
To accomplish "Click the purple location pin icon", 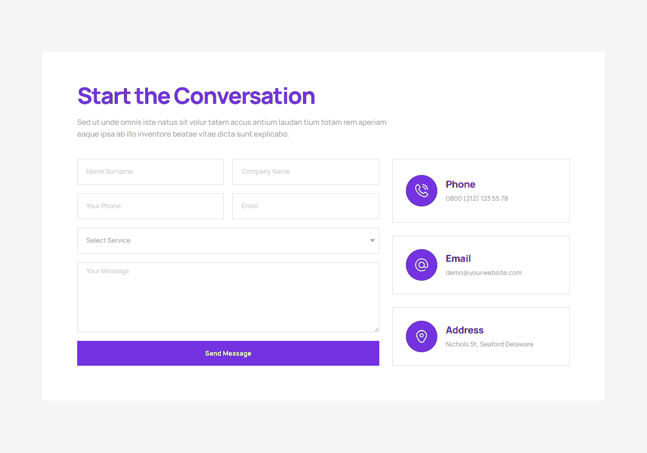I will coord(421,336).
